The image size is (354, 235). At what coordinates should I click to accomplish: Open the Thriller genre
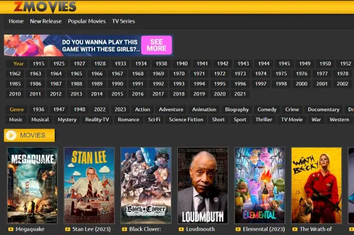tap(264, 120)
